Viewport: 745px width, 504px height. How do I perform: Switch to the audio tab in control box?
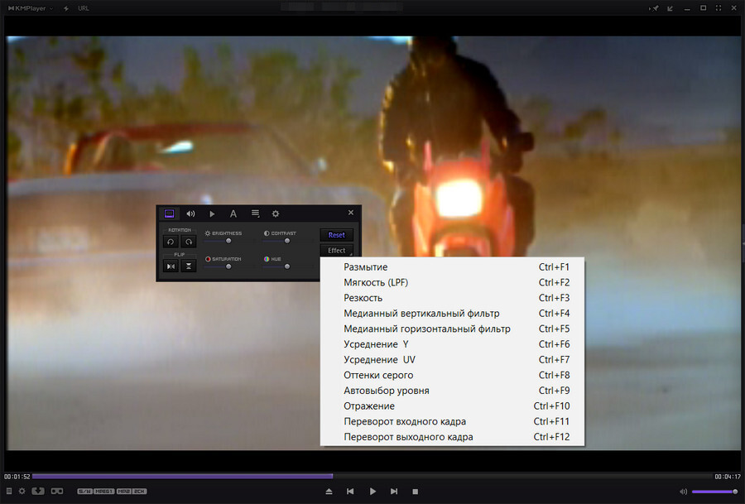[190, 214]
